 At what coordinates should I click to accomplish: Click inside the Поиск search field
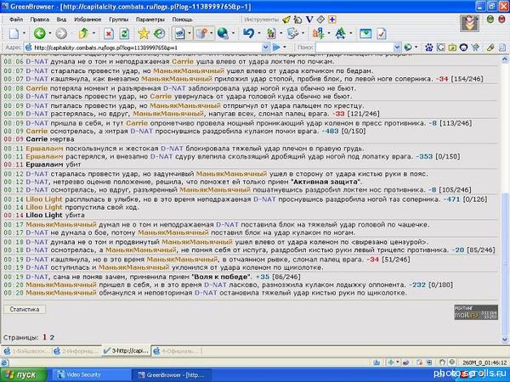coord(354,48)
